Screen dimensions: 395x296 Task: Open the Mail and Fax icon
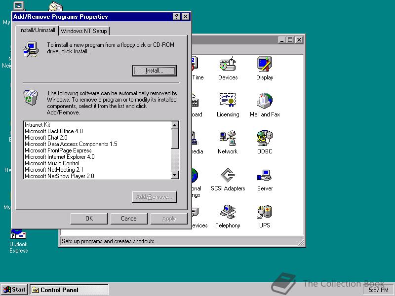pyautogui.click(x=265, y=106)
